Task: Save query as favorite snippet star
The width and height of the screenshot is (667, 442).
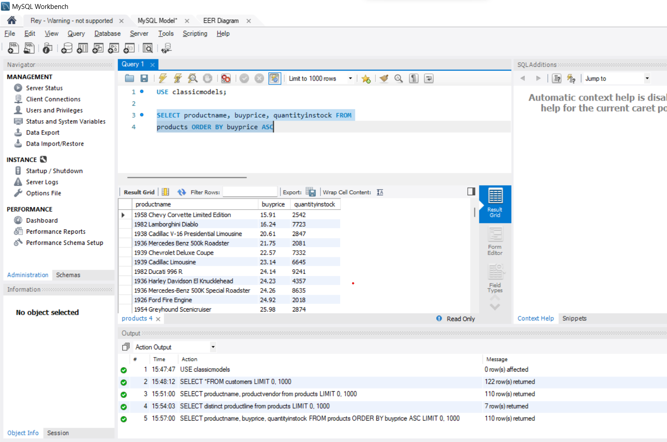Action: click(366, 79)
